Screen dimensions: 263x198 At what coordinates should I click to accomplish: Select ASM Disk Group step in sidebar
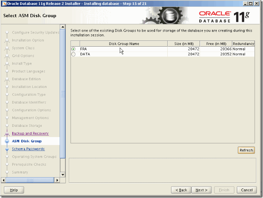click(27, 141)
